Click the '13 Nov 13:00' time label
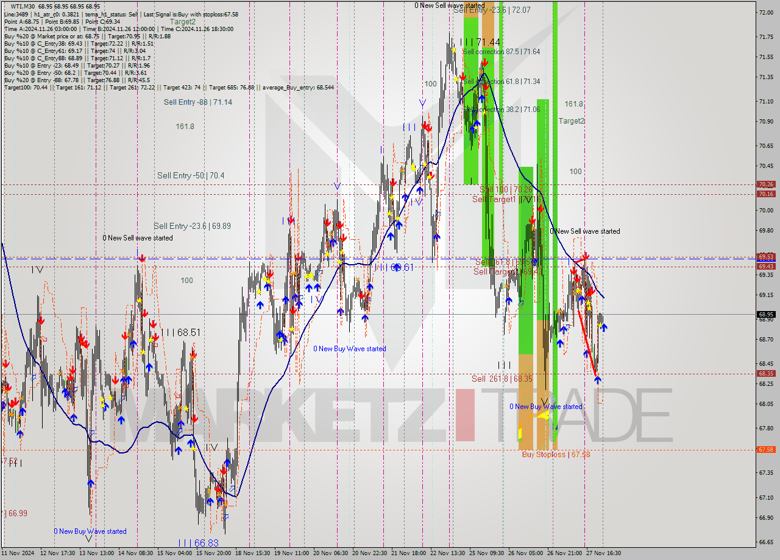Image resolution: width=780 pixels, height=560 pixels. click(97, 553)
